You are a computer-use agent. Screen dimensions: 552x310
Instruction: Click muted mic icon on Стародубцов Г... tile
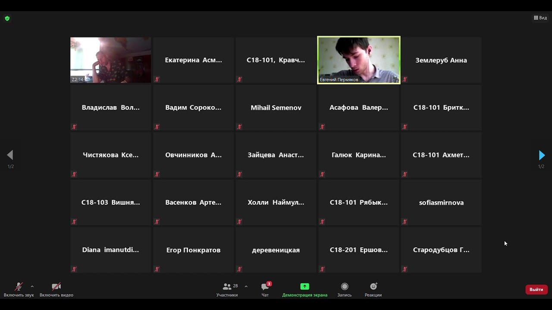click(405, 269)
